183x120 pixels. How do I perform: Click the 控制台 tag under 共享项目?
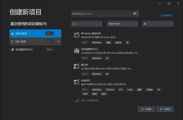(149, 90)
